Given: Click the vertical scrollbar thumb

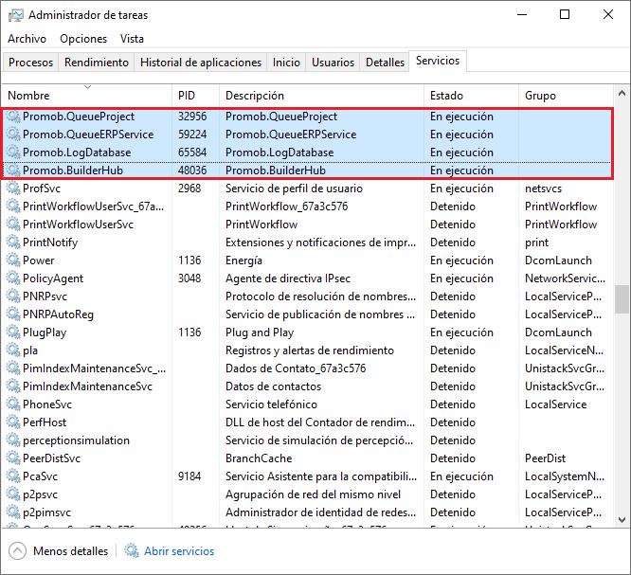Looking at the screenshot, I should [622, 299].
